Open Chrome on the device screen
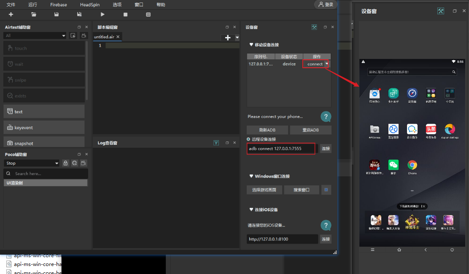 pos(412,165)
